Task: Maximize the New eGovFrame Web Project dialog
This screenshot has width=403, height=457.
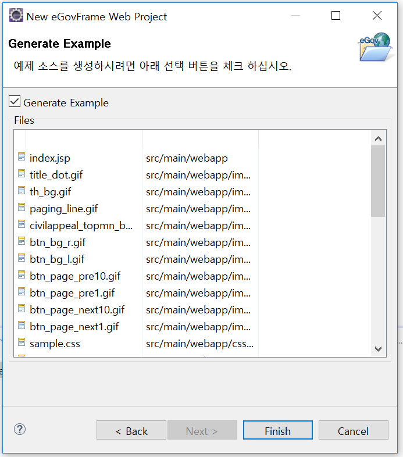Action: click(x=336, y=16)
